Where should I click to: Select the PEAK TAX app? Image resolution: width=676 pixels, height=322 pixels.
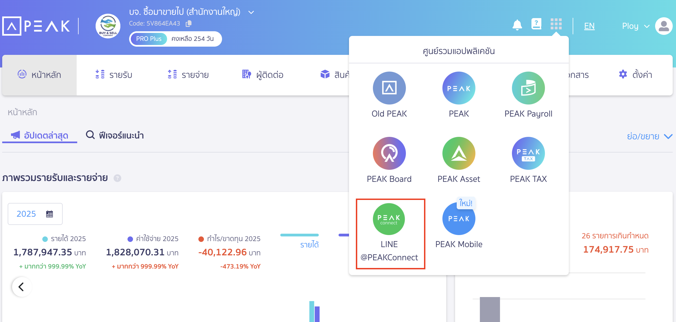[528, 160]
